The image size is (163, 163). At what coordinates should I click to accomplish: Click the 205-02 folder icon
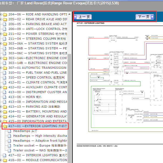tap(5, 19)
